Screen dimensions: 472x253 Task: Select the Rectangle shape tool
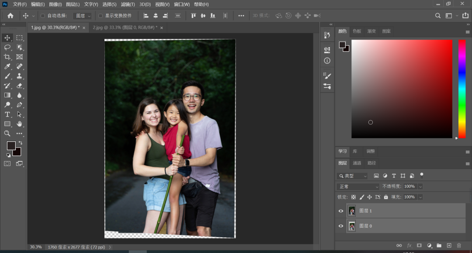pyautogui.click(x=7, y=124)
